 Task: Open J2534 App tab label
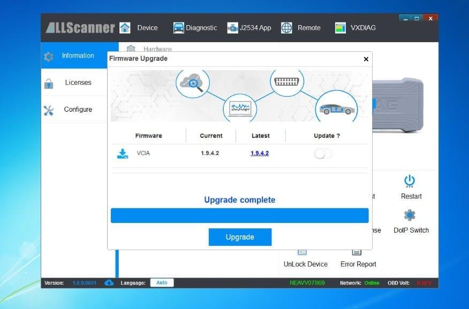[x=255, y=28]
